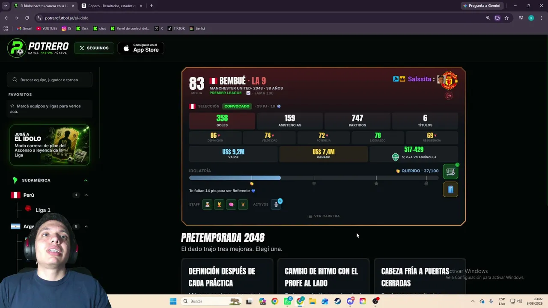Collapse the Perú league list
This screenshot has height=308, width=548.
click(86, 195)
